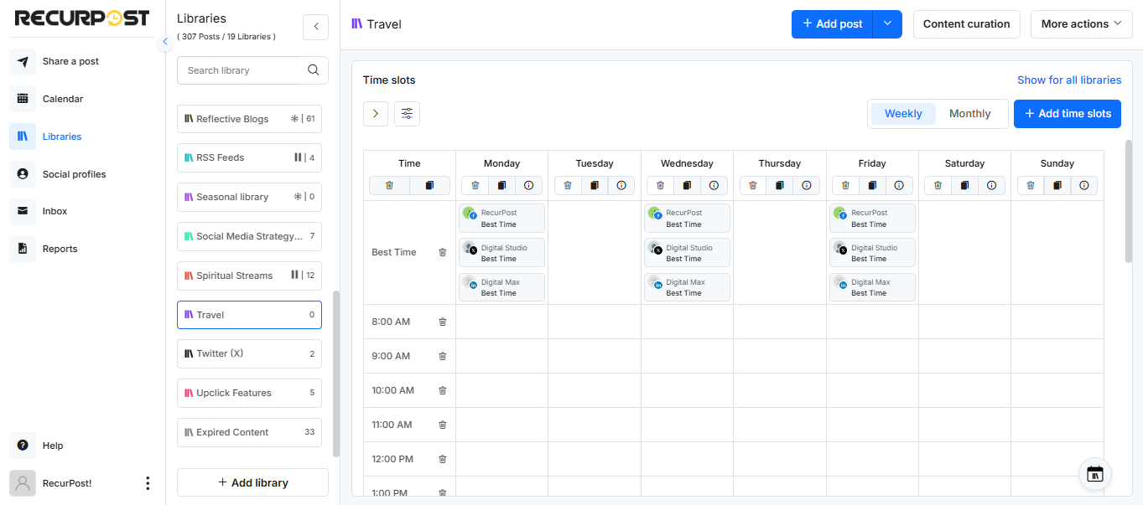1143x505 pixels.
Task: Delete Sunday's time slots
Action: click(x=1031, y=185)
